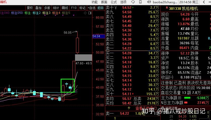Click the back arrow next to the clock
This screenshot has width=211, height=120.
204,2
